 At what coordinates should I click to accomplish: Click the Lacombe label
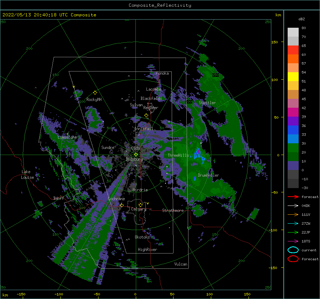tap(154, 89)
